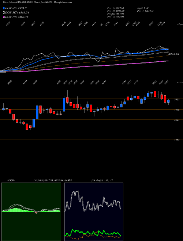Click the 4541 price level label

176,120
